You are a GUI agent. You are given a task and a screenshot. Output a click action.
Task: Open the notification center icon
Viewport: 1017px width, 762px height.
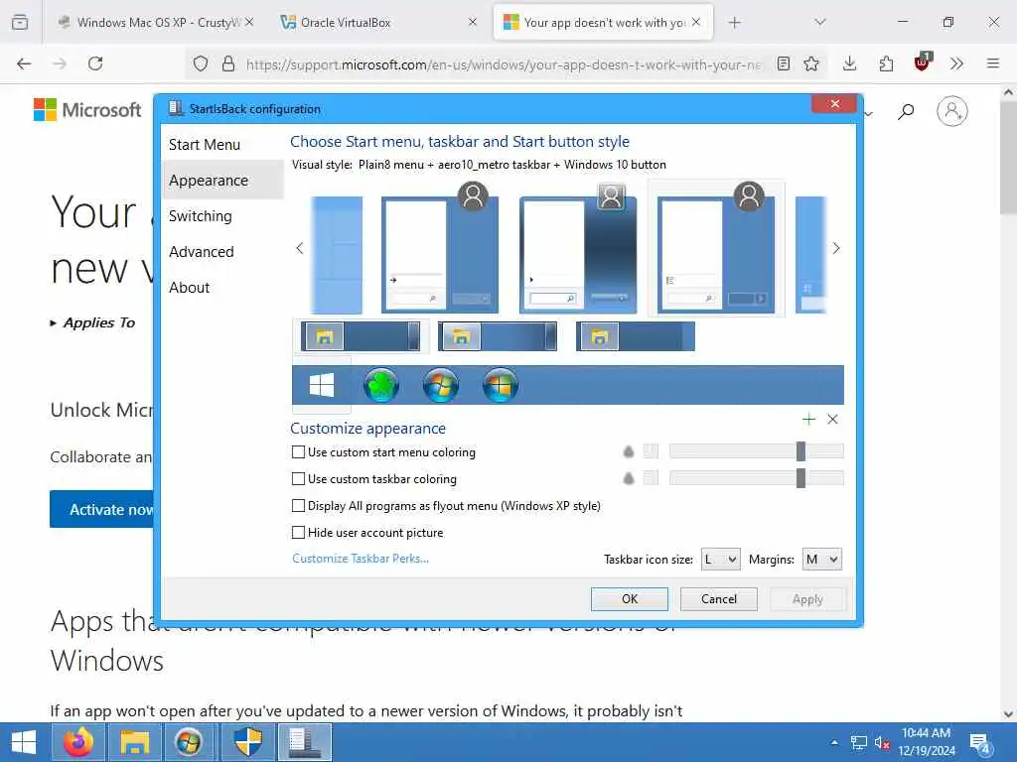point(980,743)
